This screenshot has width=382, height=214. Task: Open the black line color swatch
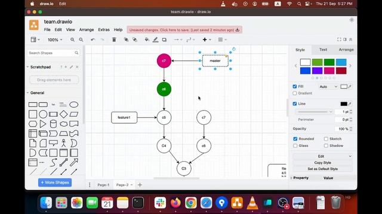coord(344,104)
